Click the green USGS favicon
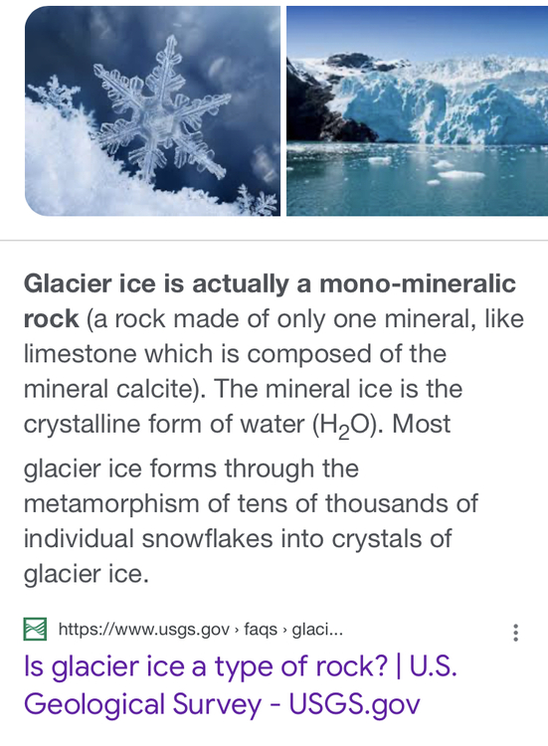 pyautogui.click(x=35, y=629)
